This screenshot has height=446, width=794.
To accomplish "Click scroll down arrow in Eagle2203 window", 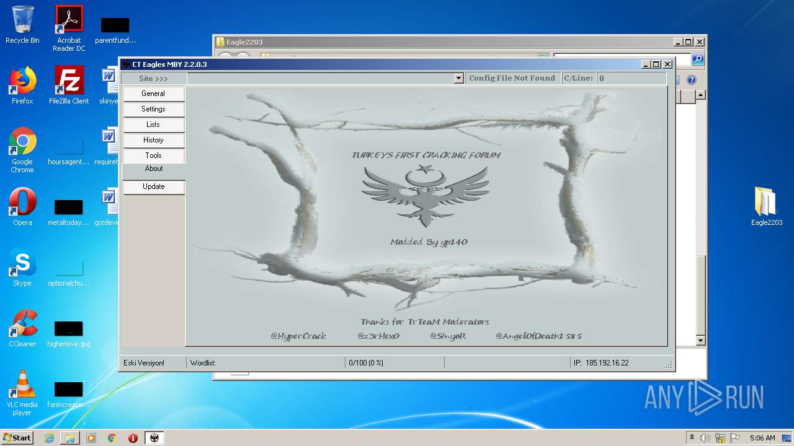I will coord(700,341).
